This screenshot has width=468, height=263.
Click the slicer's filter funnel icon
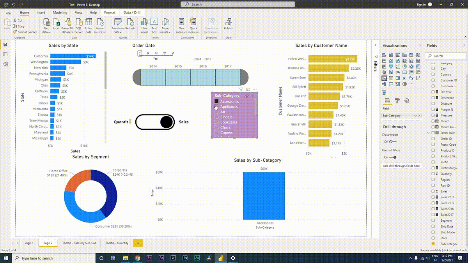click(x=241, y=89)
